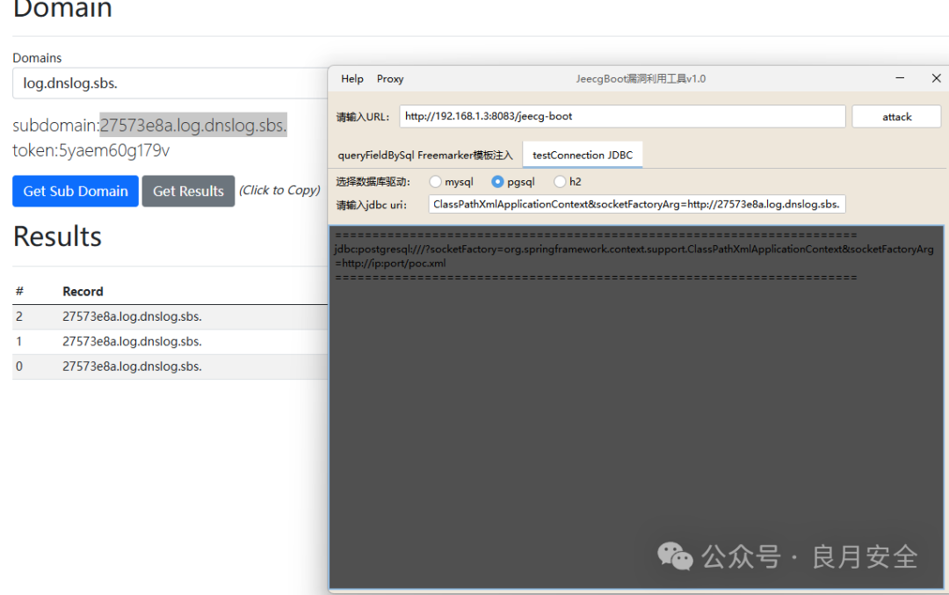
Task: Switch to queryFieldBySql Freemarker tab
Action: tap(425, 156)
